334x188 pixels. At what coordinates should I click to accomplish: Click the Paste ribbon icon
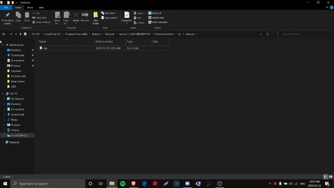tap(27, 15)
